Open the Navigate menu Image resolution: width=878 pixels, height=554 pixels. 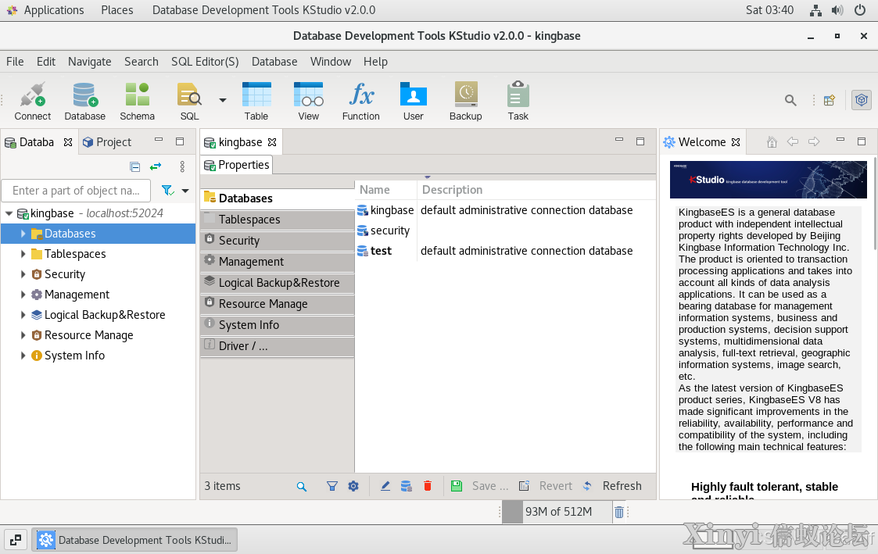coord(90,62)
